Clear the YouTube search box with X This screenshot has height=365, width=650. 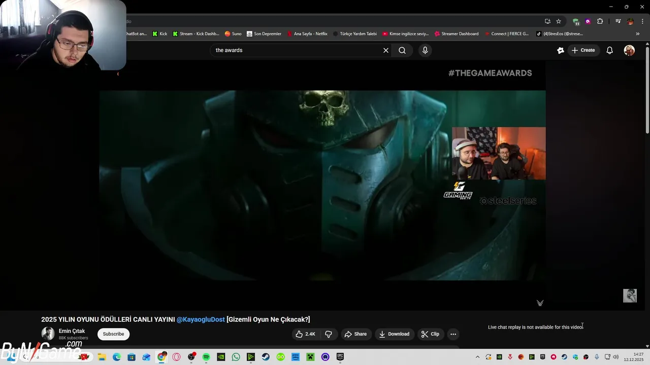[x=386, y=50]
